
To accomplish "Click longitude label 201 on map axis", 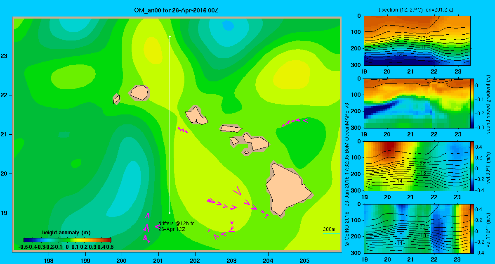I will pyautogui.click(x=158, y=260).
